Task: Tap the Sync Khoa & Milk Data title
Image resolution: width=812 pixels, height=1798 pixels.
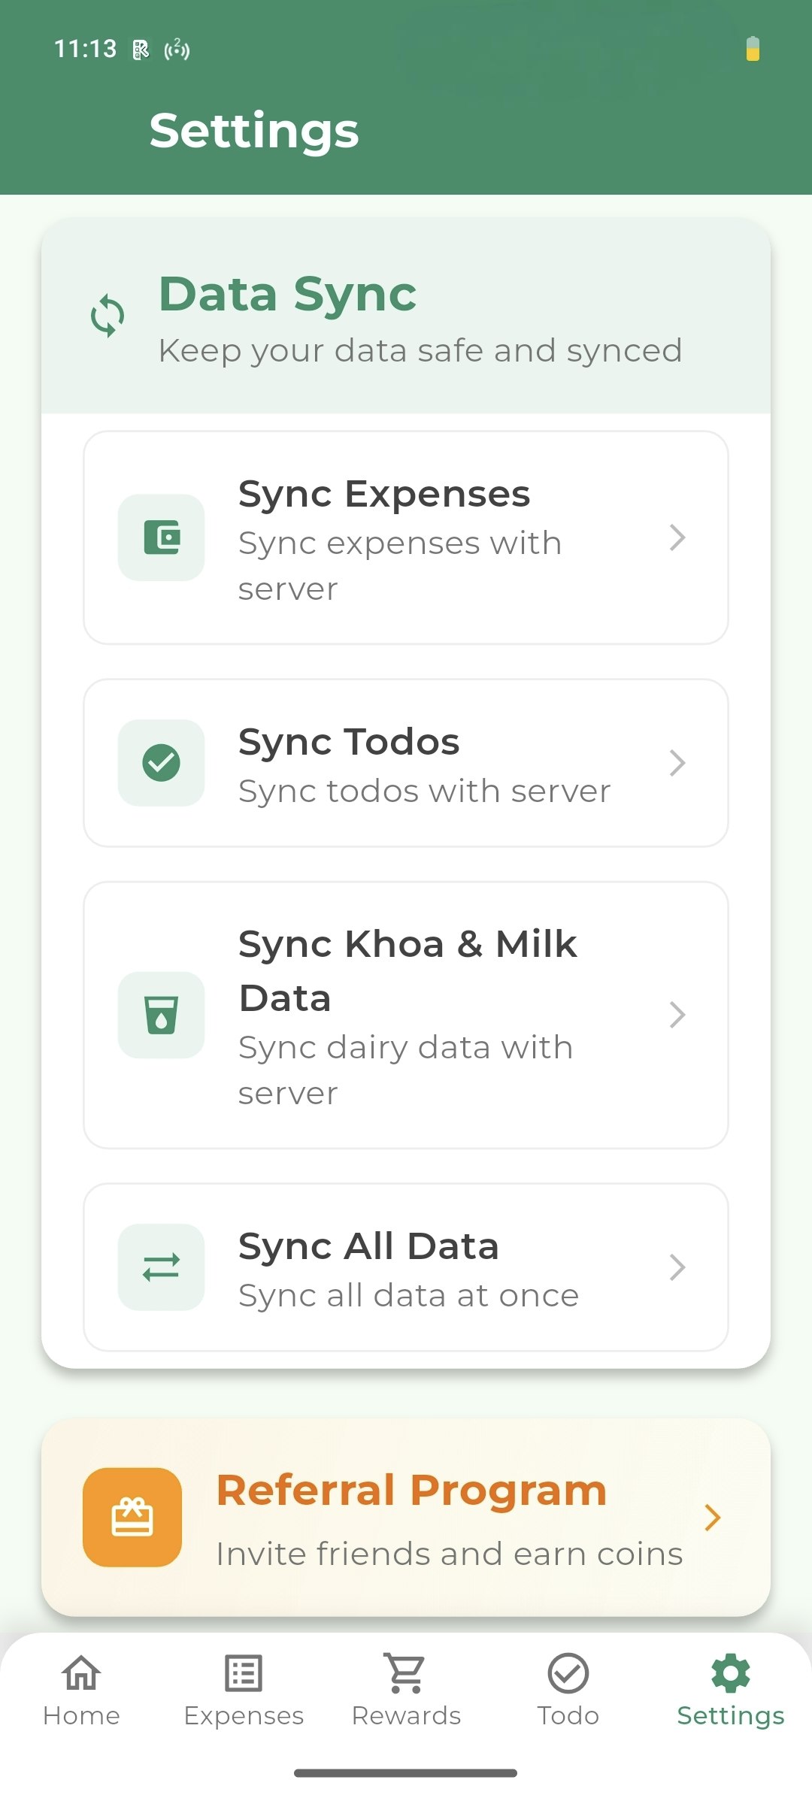Action: [x=408, y=970]
